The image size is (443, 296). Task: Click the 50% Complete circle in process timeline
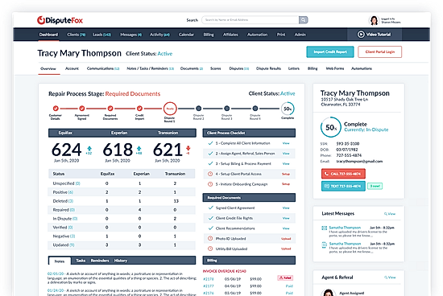coord(288,109)
